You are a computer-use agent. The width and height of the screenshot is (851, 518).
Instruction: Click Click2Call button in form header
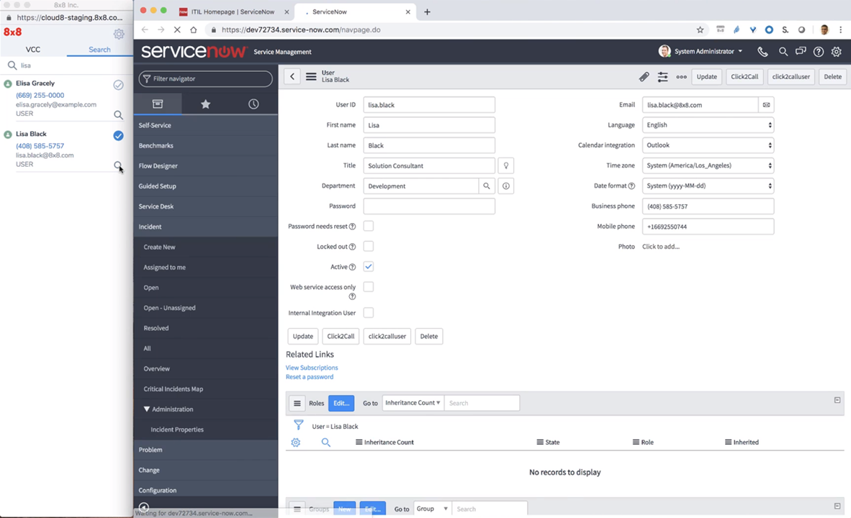pyautogui.click(x=744, y=76)
